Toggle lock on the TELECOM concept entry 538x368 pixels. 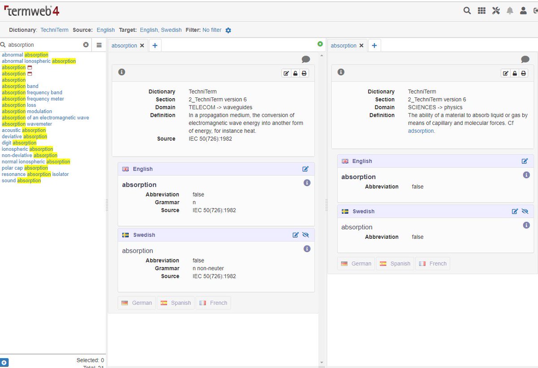(295, 73)
